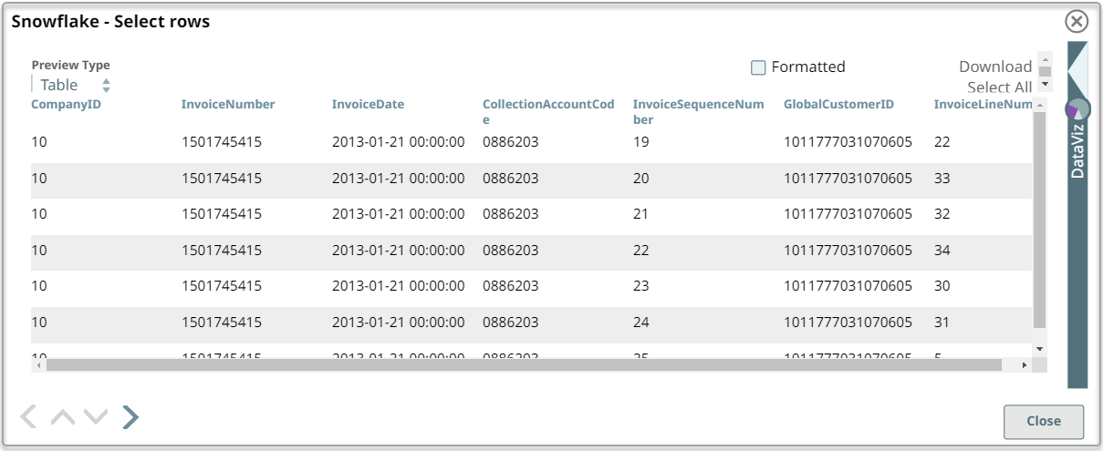Click Select All link
The height and width of the screenshot is (451, 1103).
(1000, 87)
